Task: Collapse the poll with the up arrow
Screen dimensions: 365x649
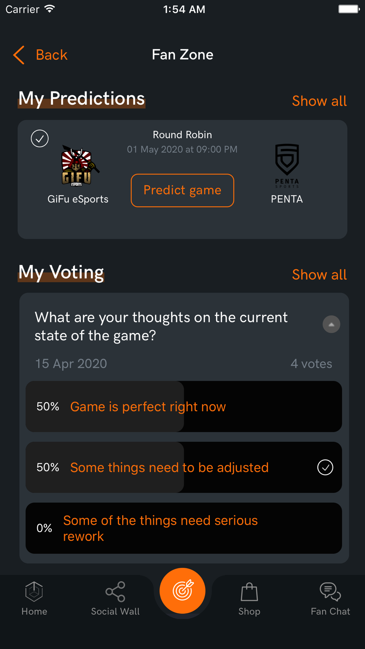Action: [331, 324]
